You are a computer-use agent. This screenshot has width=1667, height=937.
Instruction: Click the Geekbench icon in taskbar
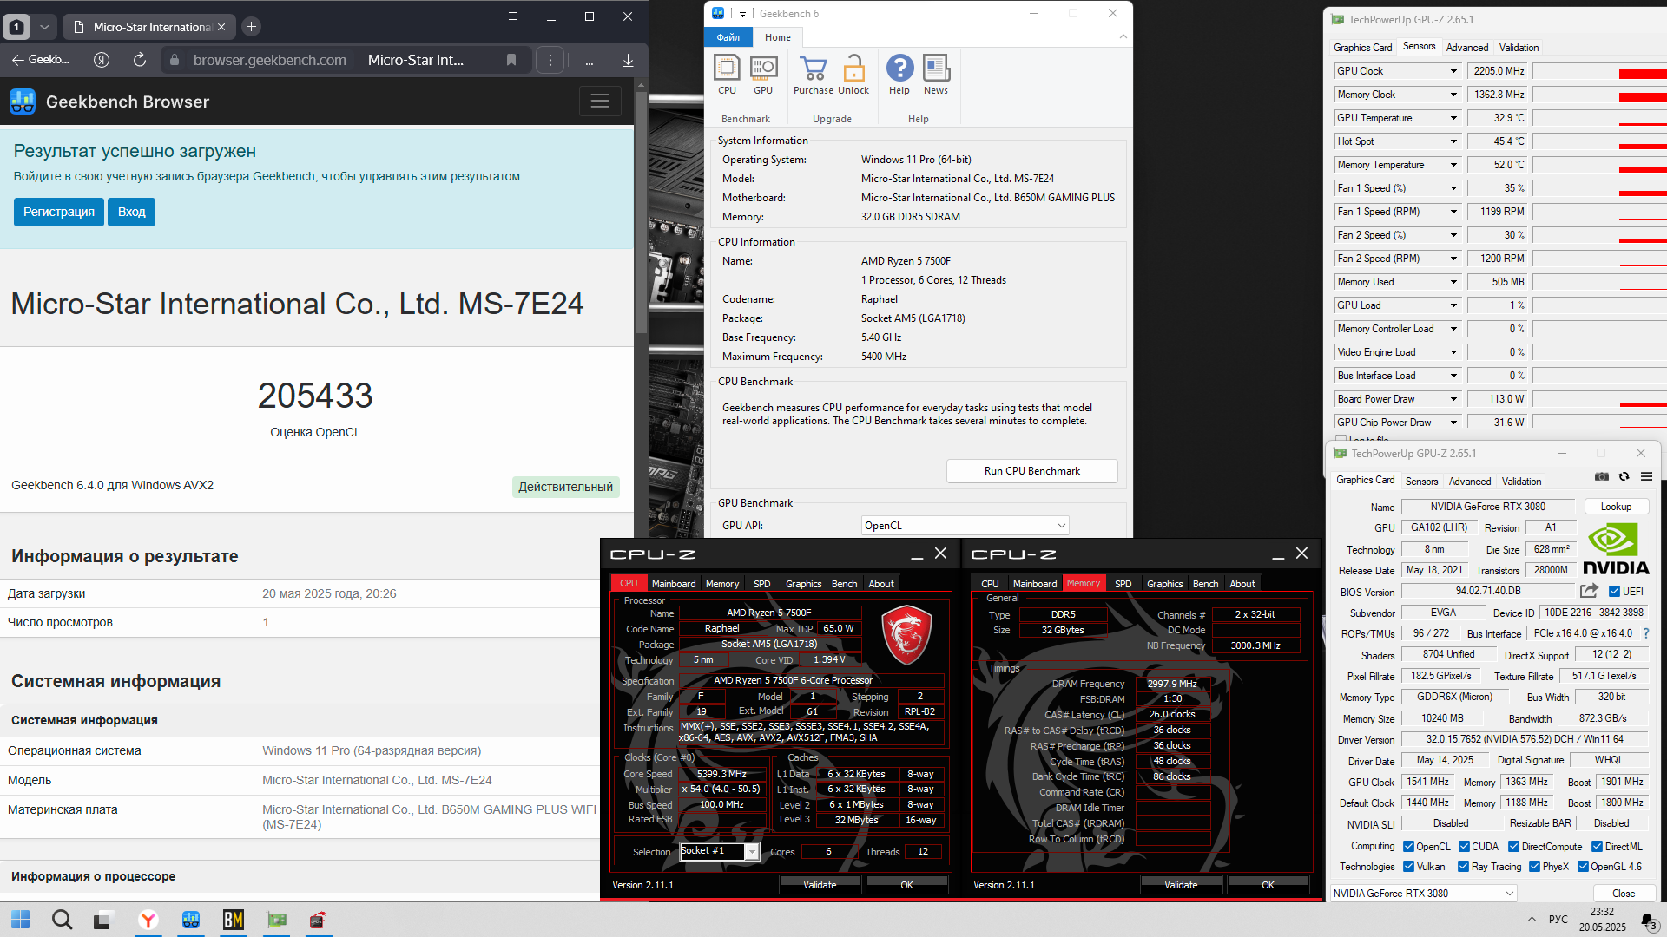pyautogui.click(x=191, y=920)
